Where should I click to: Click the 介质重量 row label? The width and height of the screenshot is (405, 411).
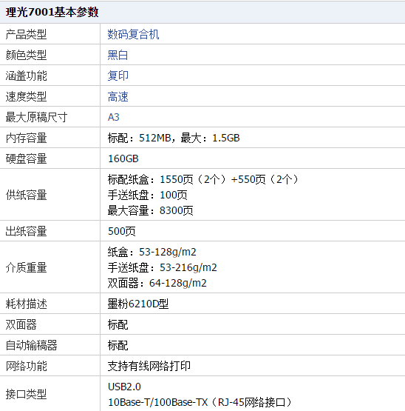(x=26, y=267)
